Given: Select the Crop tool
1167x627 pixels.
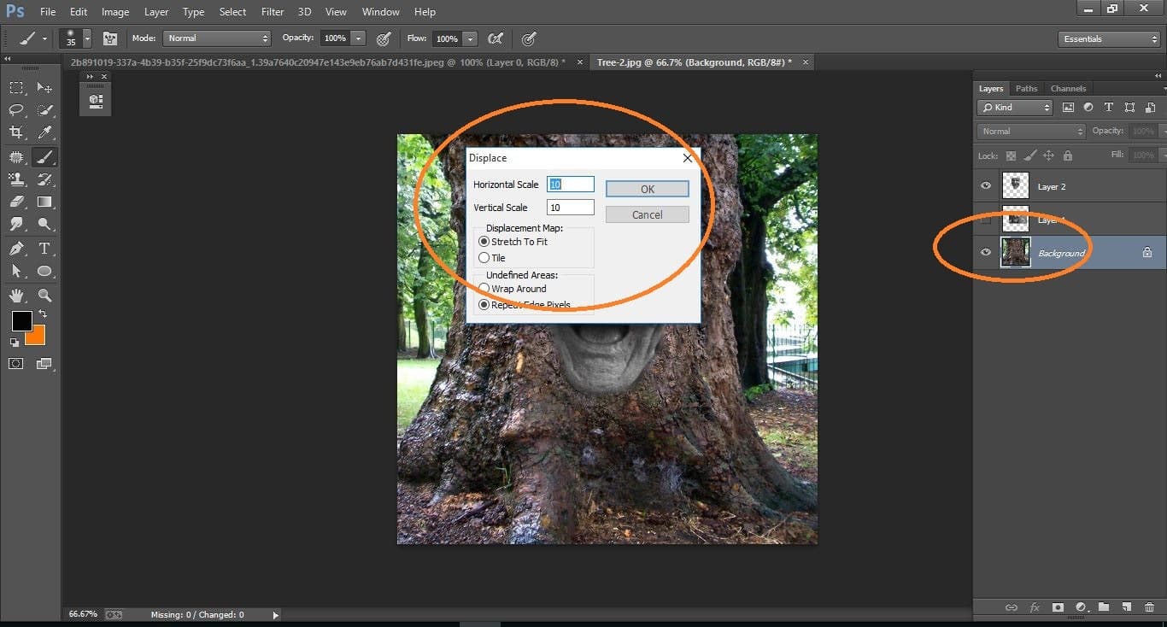Looking at the screenshot, I should pos(15,132).
